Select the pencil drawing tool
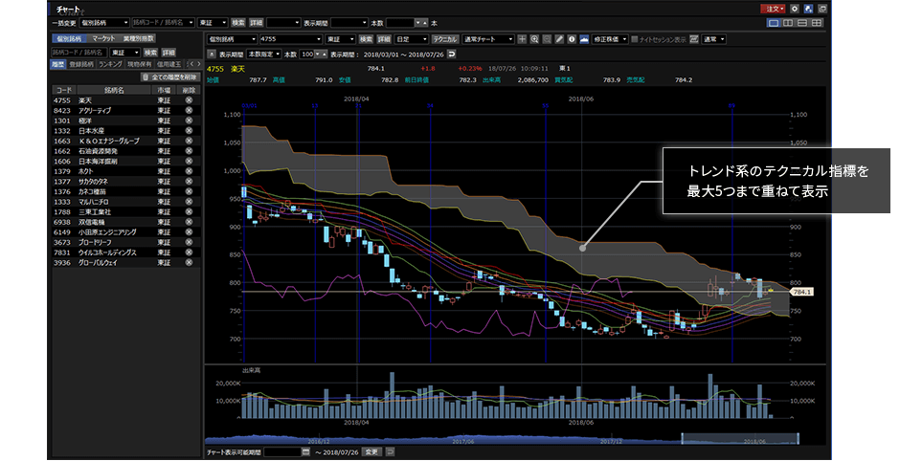 (x=559, y=39)
